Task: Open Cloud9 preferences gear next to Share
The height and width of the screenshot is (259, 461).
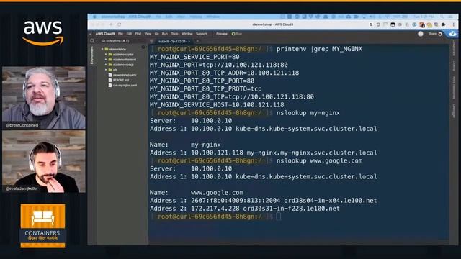Action: 440,34
